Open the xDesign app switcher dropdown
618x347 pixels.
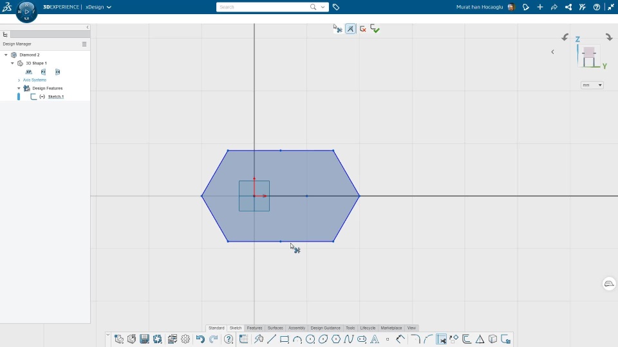point(98,7)
